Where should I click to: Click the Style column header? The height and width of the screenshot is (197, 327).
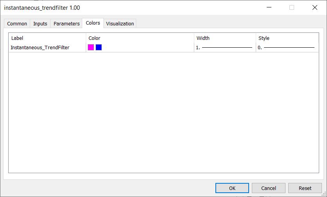click(x=287, y=38)
